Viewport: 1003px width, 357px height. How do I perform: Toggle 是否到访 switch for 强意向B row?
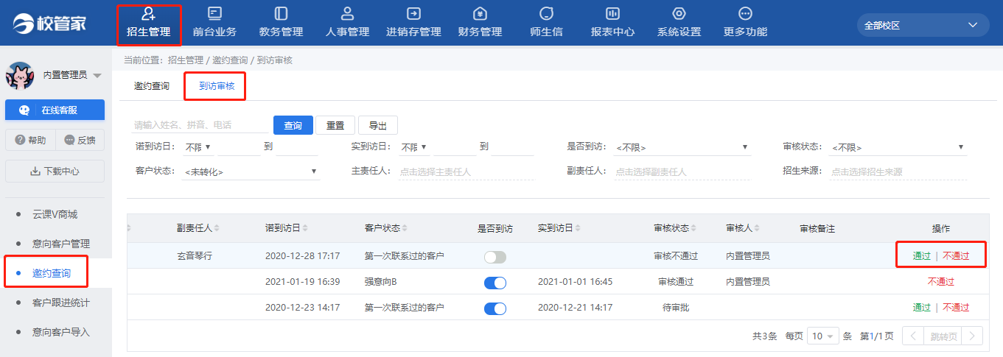[495, 283]
